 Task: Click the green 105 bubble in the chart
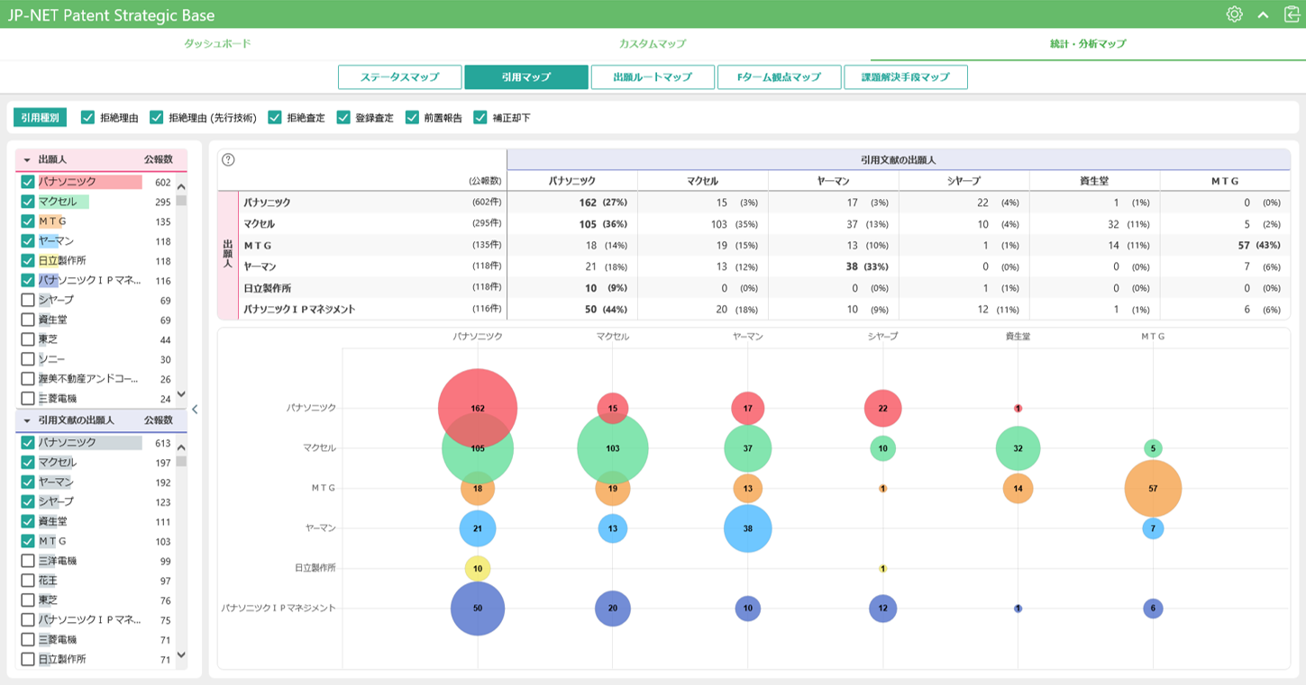pos(478,448)
